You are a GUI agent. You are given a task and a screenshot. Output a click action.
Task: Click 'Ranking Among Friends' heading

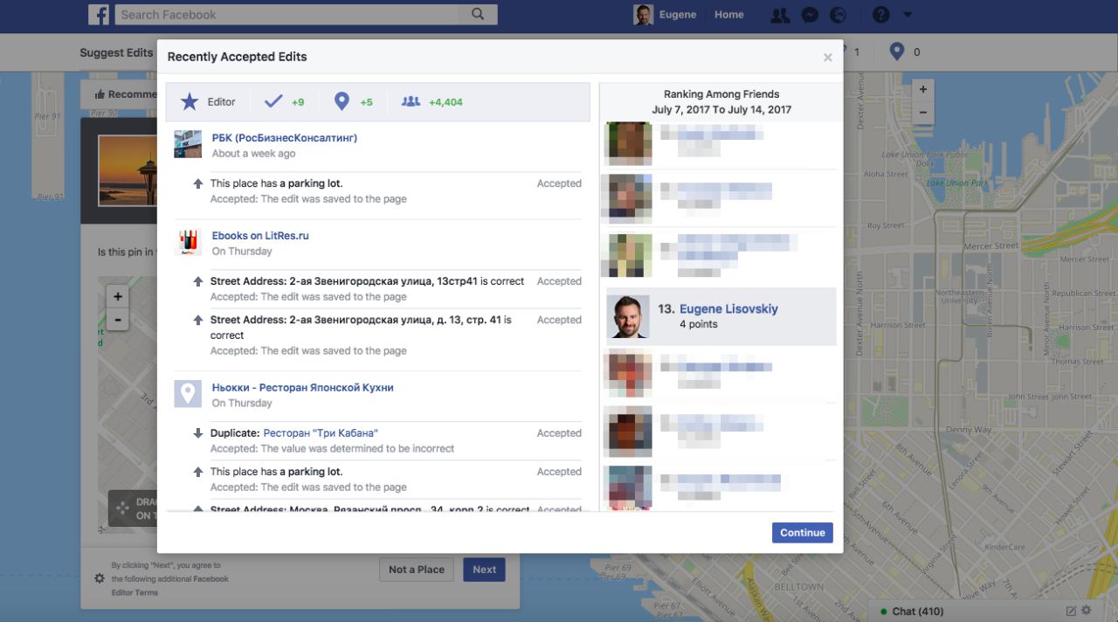click(x=721, y=94)
